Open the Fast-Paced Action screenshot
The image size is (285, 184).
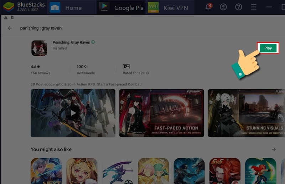pyautogui.click(x=162, y=113)
